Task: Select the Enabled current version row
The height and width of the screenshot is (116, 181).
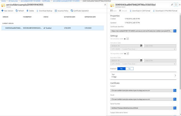Action: [x=53, y=28]
